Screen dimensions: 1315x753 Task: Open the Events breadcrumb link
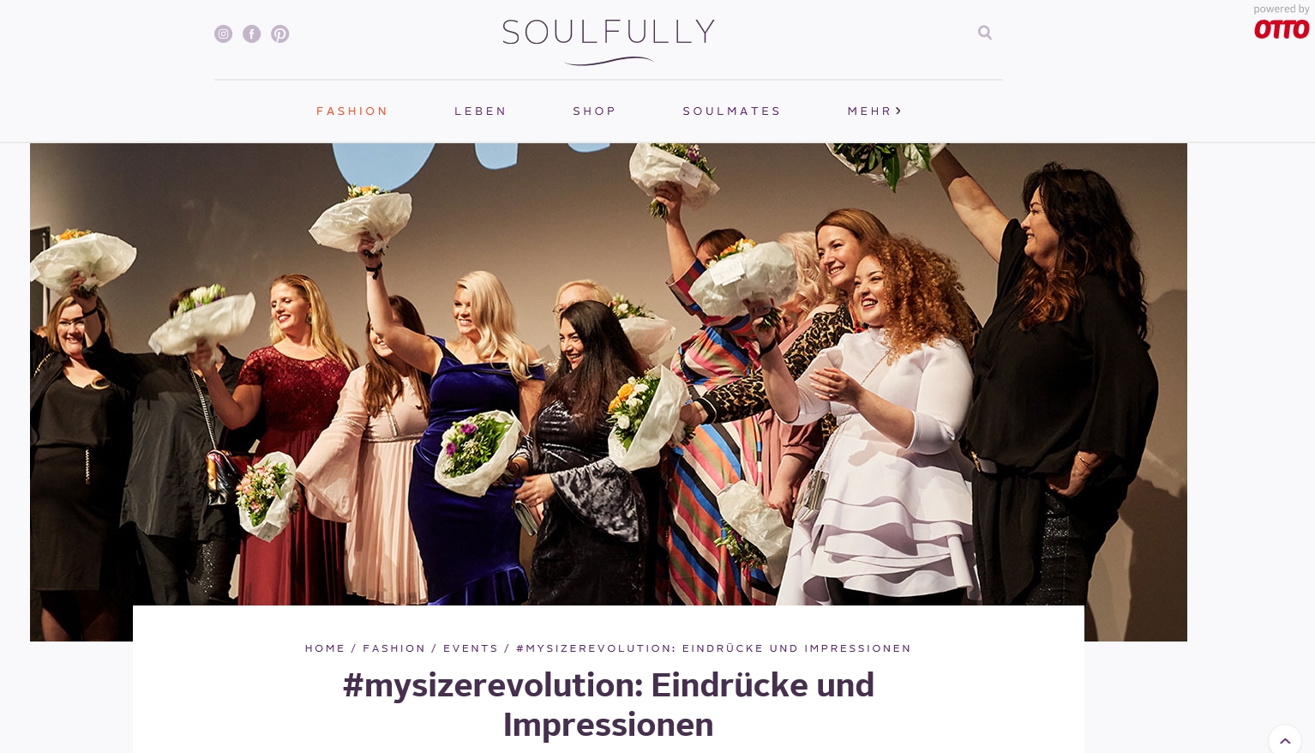pos(471,648)
